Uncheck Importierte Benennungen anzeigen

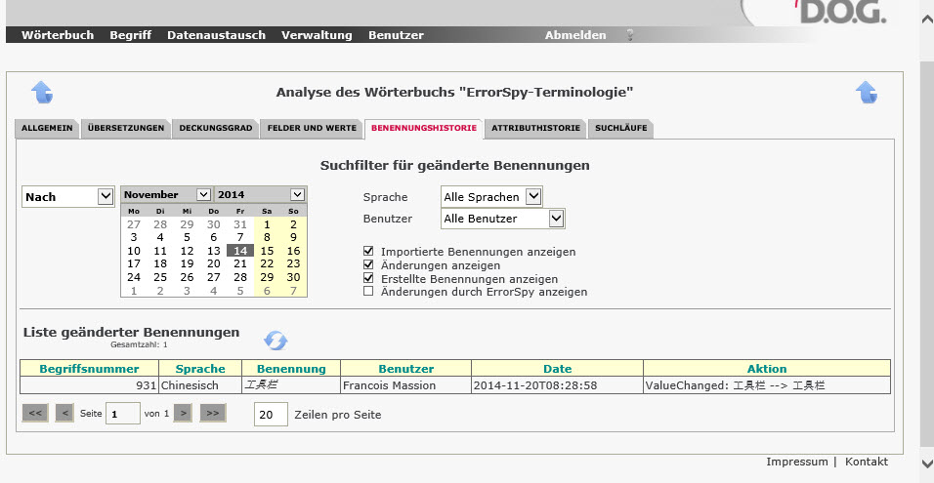pos(368,252)
